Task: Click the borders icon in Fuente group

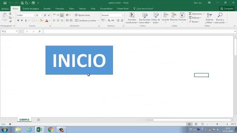Action: click(x=33, y=21)
